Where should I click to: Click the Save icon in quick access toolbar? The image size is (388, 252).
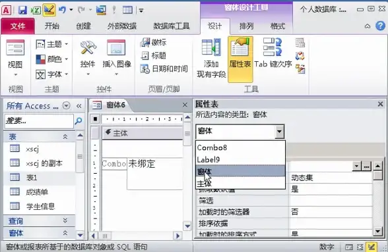tap(22, 10)
